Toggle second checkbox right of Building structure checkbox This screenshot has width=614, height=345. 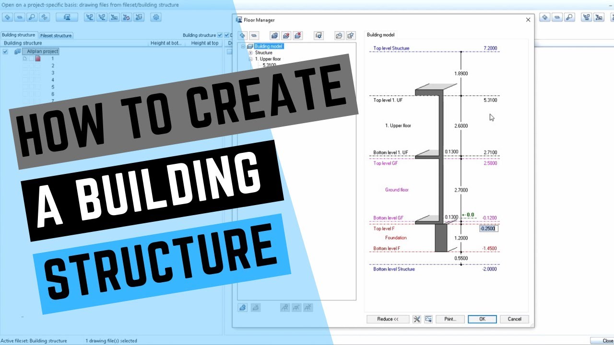point(226,35)
